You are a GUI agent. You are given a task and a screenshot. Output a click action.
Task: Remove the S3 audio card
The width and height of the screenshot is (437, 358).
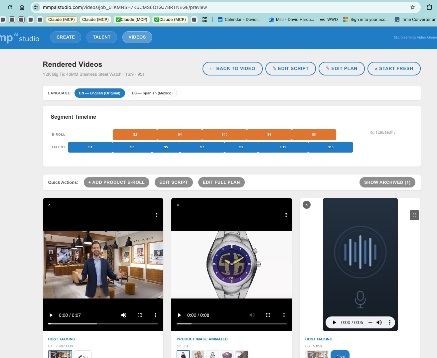[x=307, y=205]
